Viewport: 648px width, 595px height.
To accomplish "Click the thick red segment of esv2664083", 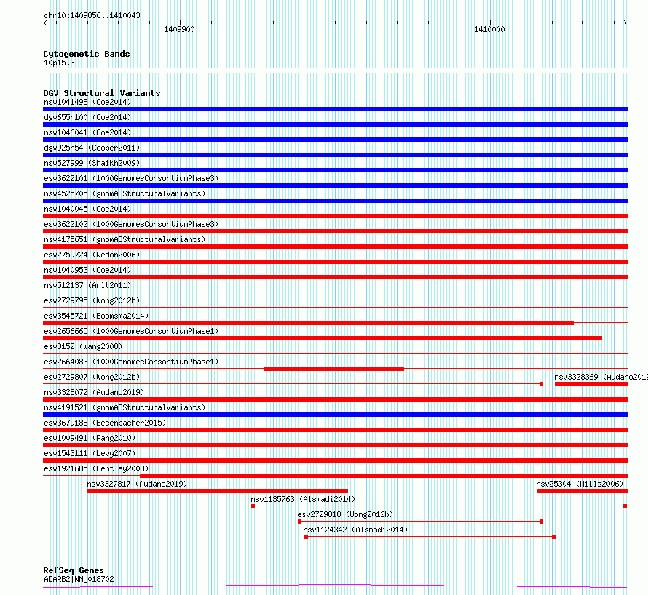I will (333, 369).
